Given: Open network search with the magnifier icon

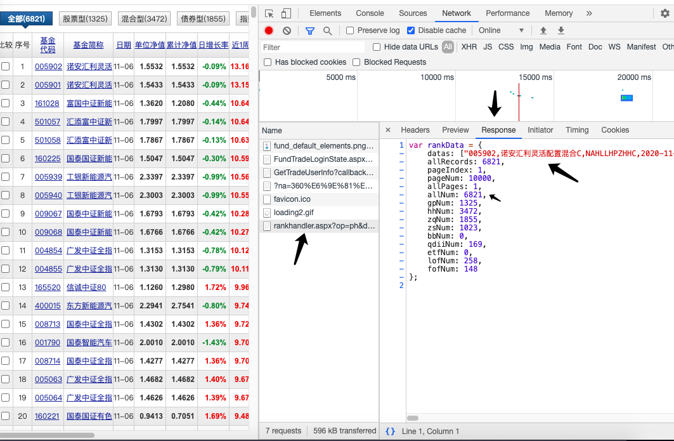Looking at the screenshot, I should [328, 30].
